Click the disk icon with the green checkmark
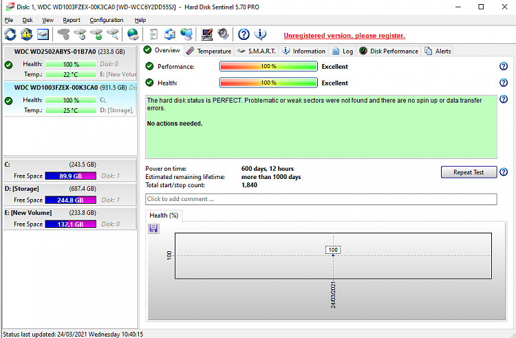Viewport: 516px width, 338px height. [x=96, y=34]
